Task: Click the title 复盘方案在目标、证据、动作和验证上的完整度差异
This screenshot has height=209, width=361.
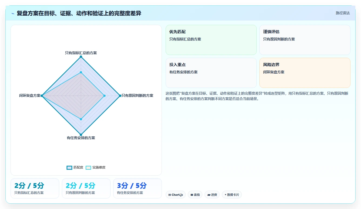Action: click(79, 13)
